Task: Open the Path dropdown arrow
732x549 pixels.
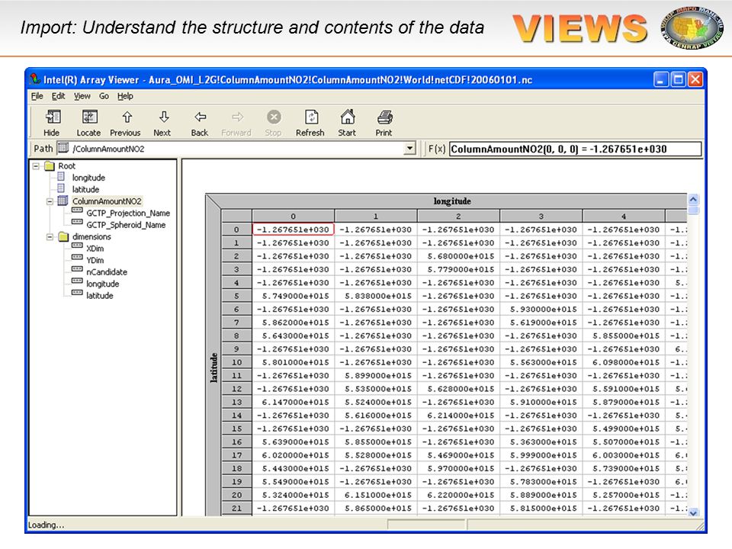Action: [x=409, y=149]
